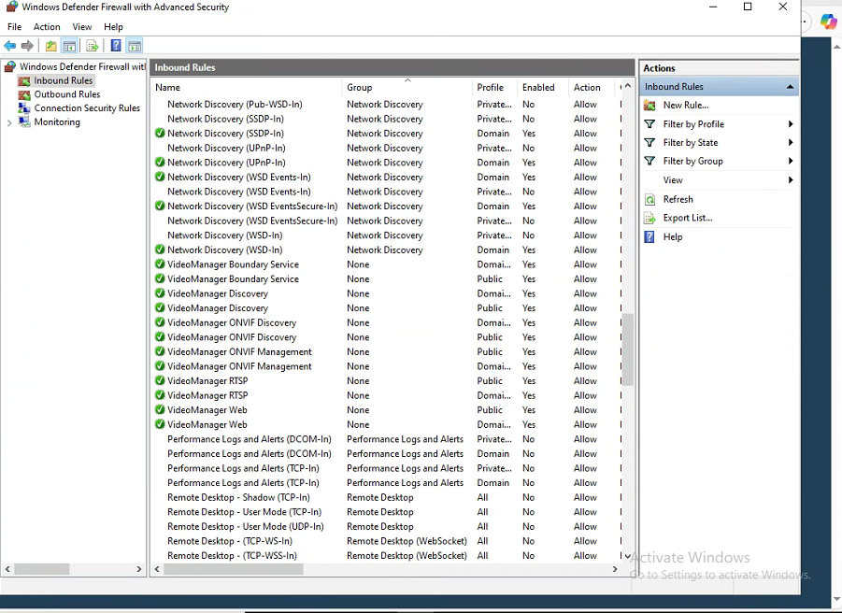Expand the Monitoring tree node
Image resolution: width=842 pixels, height=613 pixels.
(9, 123)
